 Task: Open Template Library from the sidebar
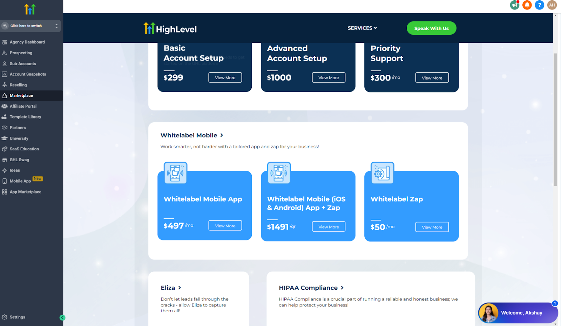coord(25,117)
